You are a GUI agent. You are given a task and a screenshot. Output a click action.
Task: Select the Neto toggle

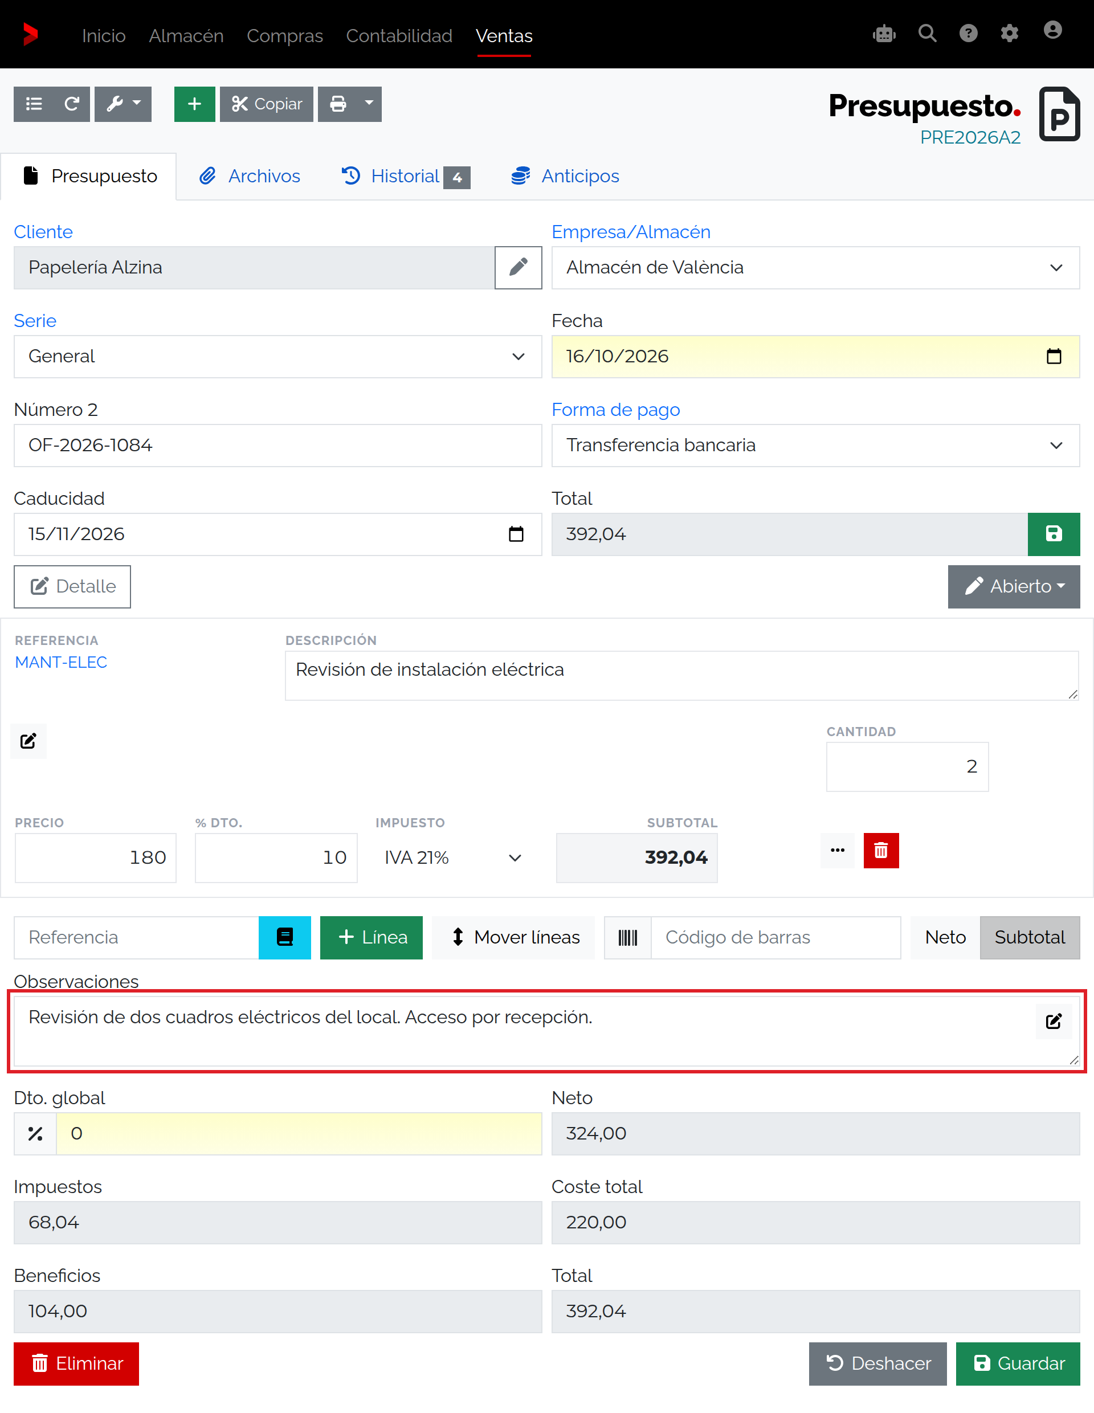coord(945,937)
